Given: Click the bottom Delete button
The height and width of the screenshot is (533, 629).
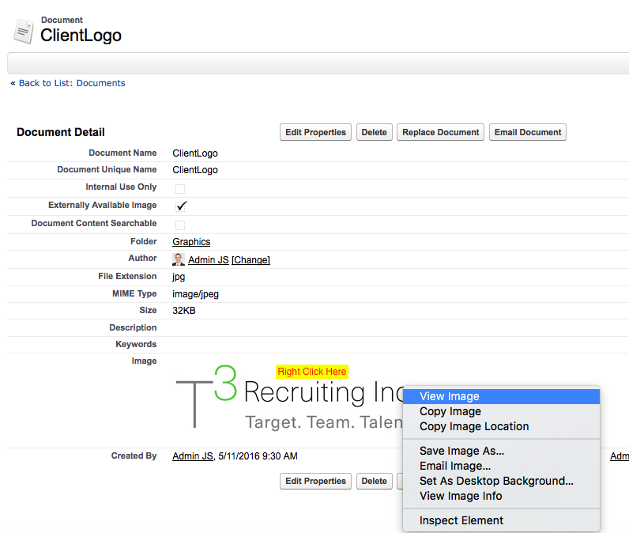Looking at the screenshot, I should pos(374,481).
